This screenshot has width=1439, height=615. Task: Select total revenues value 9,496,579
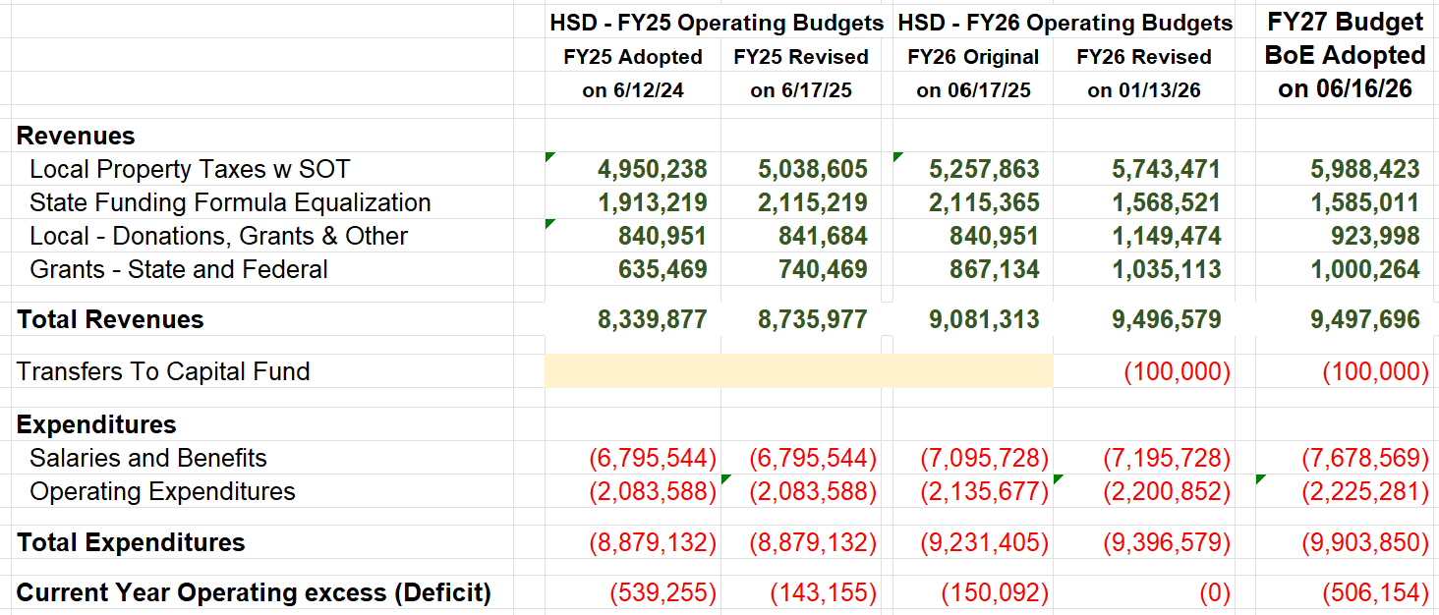click(1167, 319)
